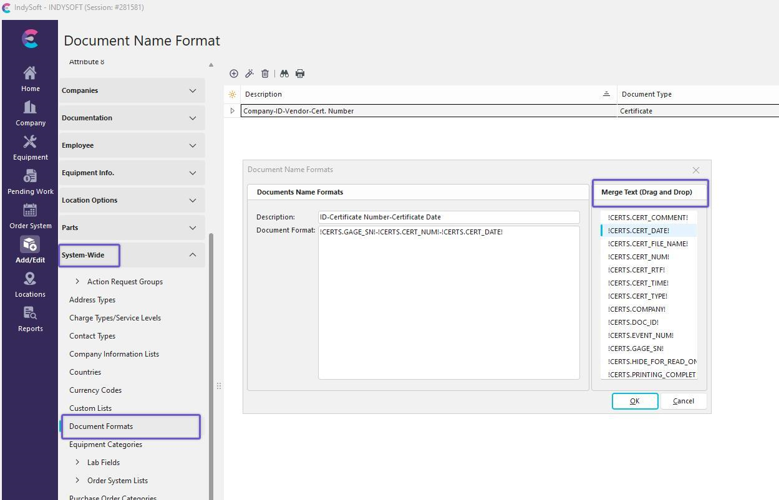Open Pending Work in sidebar
The image size is (779, 500).
[30, 182]
